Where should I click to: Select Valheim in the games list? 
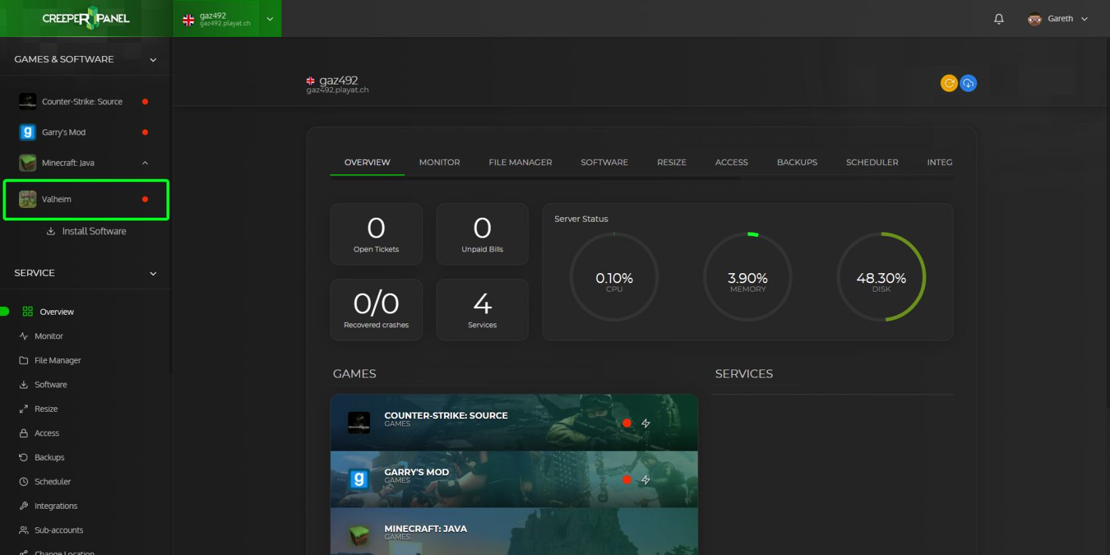point(86,199)
